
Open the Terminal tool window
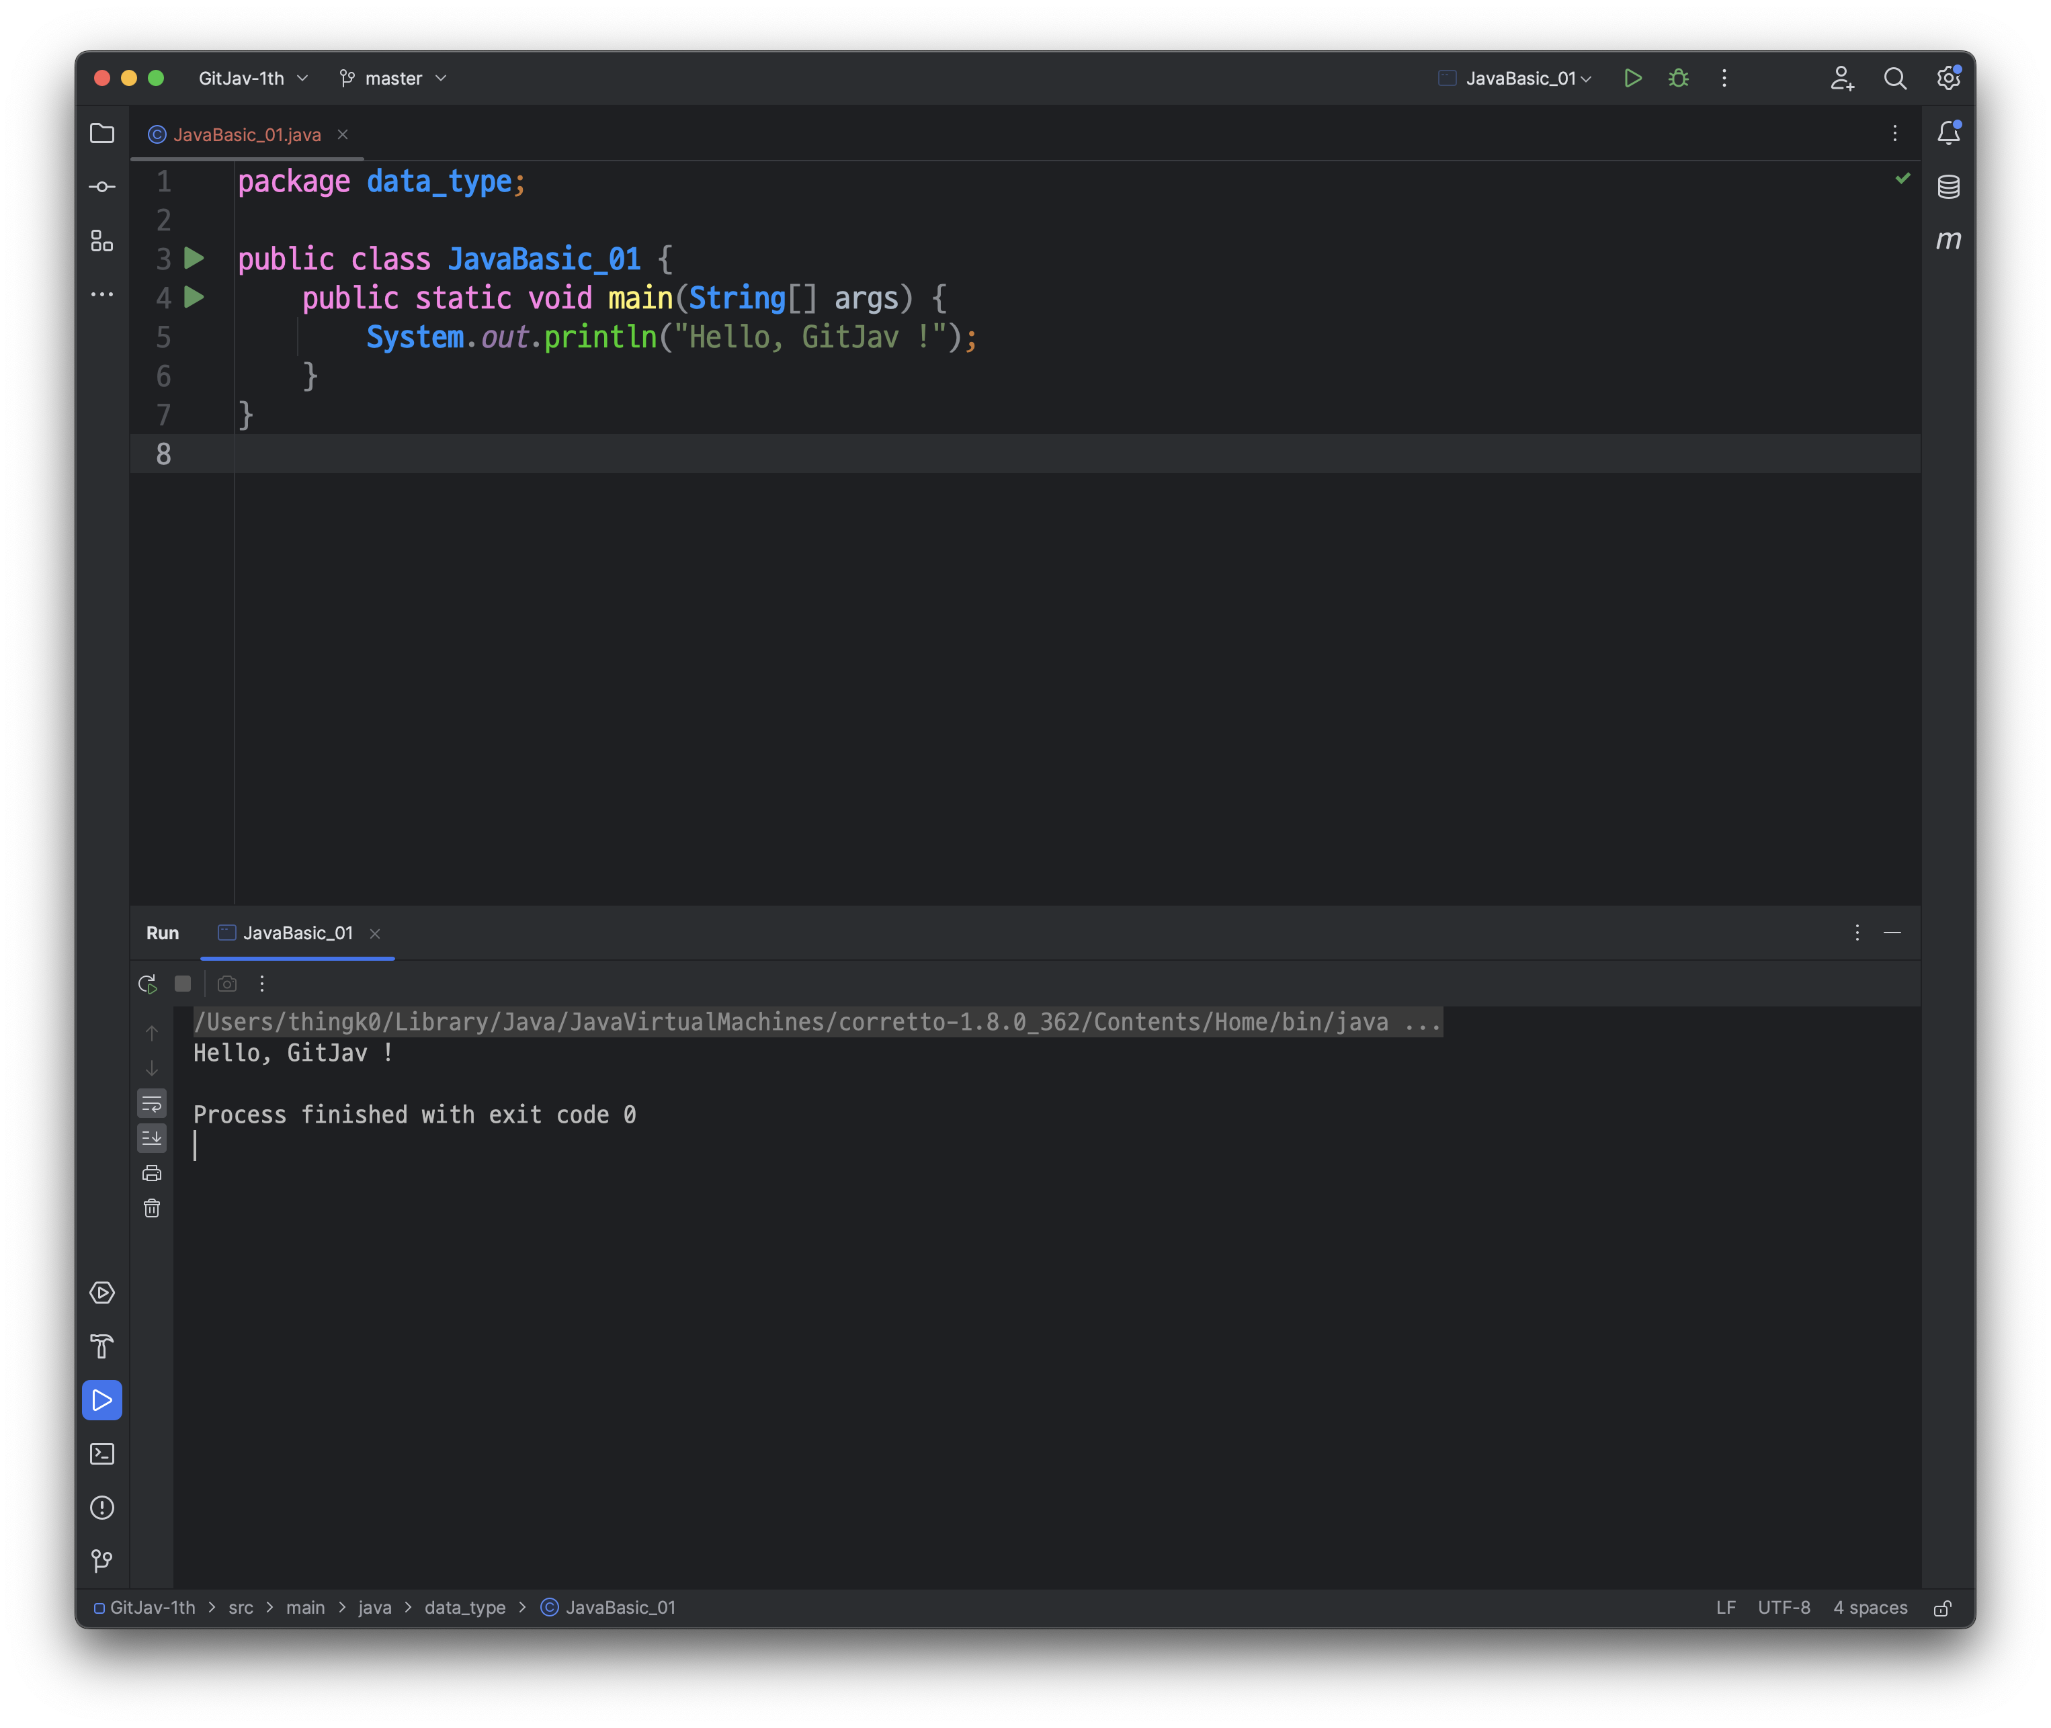[x=102, y=1454]
